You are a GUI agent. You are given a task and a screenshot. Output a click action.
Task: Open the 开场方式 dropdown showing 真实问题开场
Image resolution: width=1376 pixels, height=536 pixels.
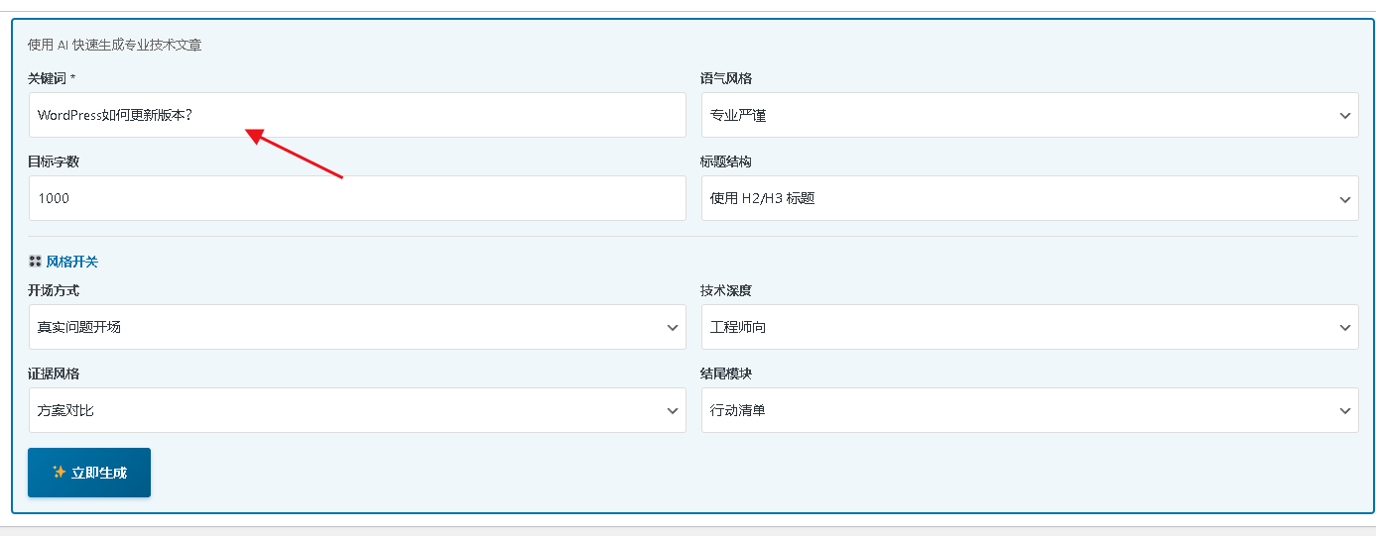pos(357,327)
